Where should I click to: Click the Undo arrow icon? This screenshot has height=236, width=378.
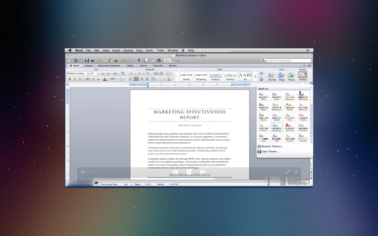(123, 60)
